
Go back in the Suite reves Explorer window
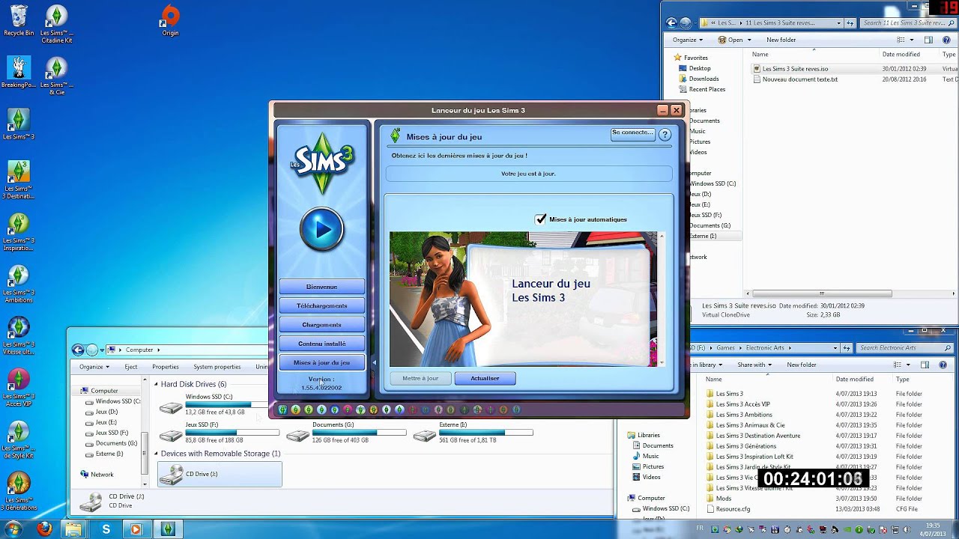point(672,22)
